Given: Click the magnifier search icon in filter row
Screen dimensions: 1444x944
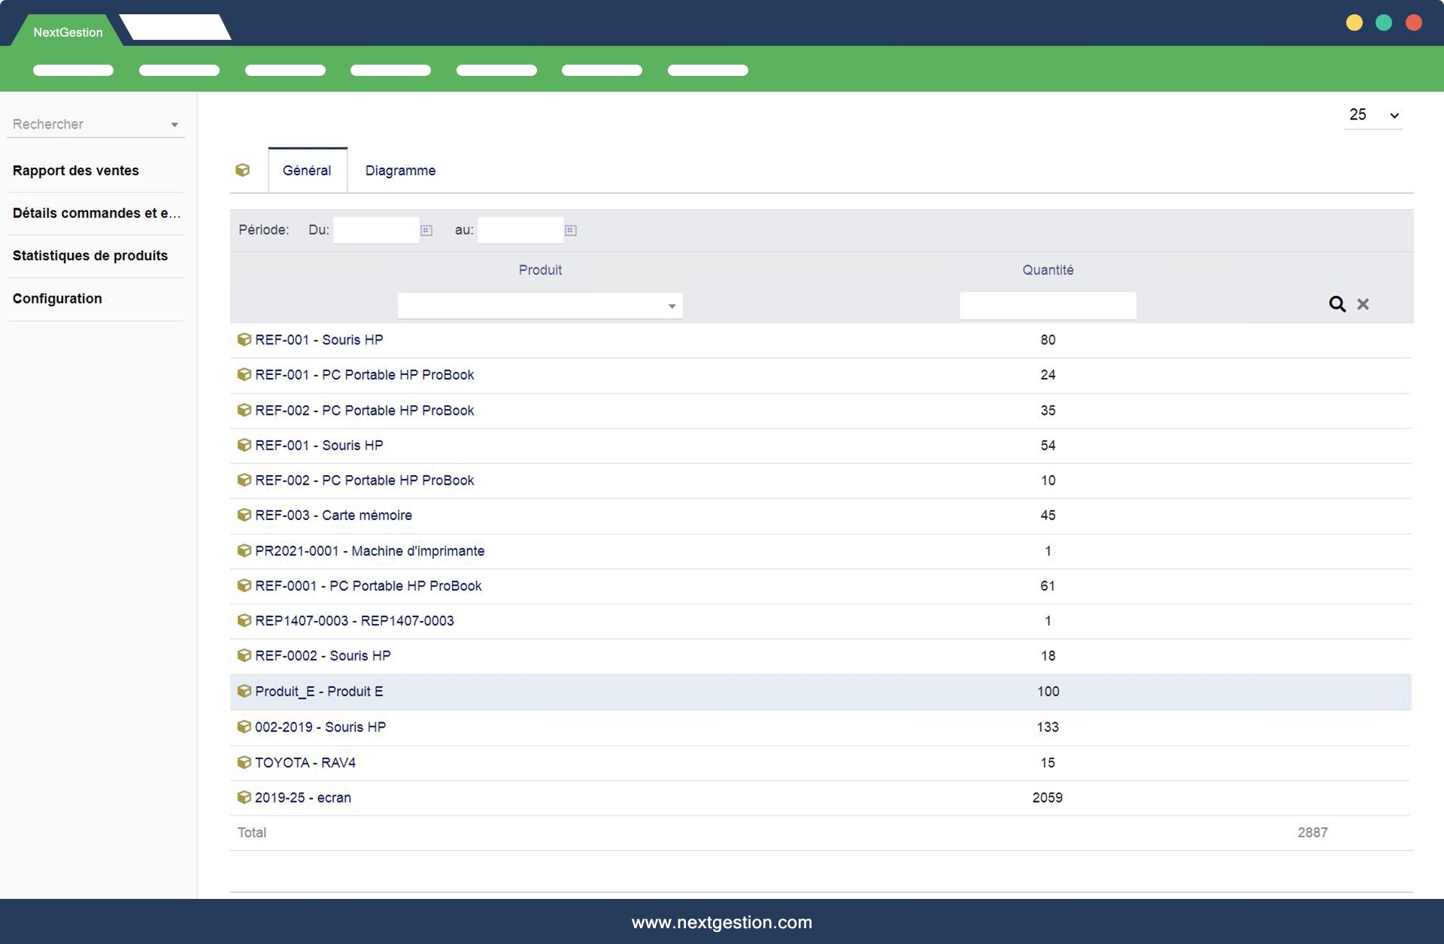Looking at the screenshot, I should click(x=1336, y=304).
